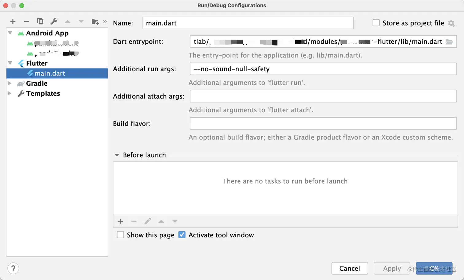Copy the selected configuration

point(40,21)
